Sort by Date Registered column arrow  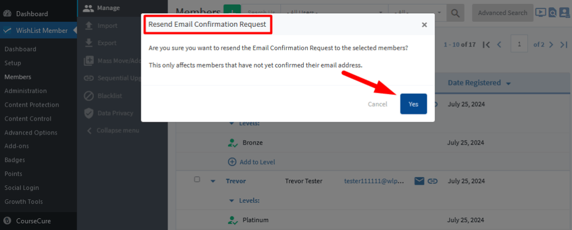coord(508,84)
